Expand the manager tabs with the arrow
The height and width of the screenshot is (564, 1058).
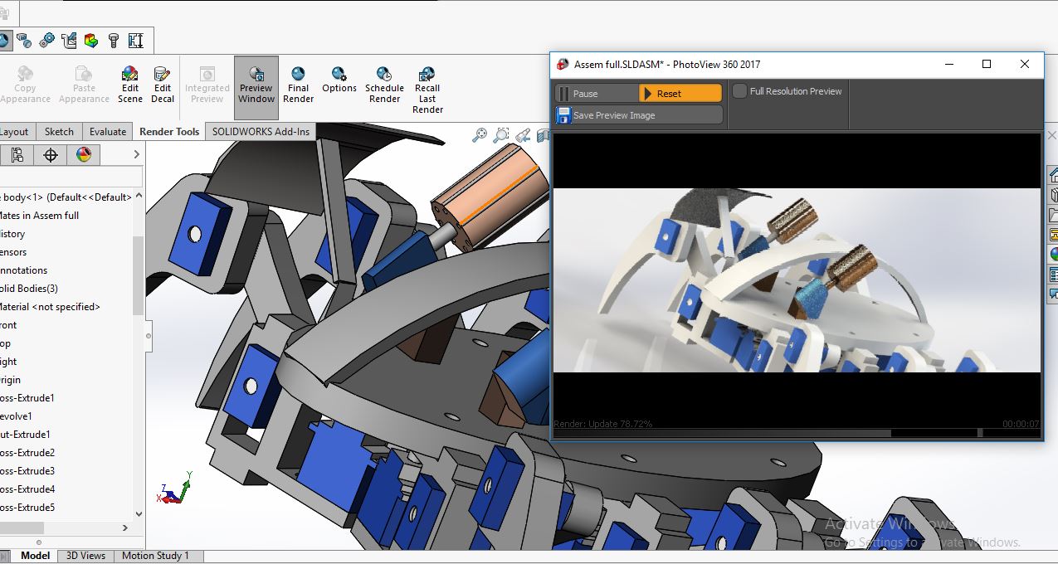point(138,154)
